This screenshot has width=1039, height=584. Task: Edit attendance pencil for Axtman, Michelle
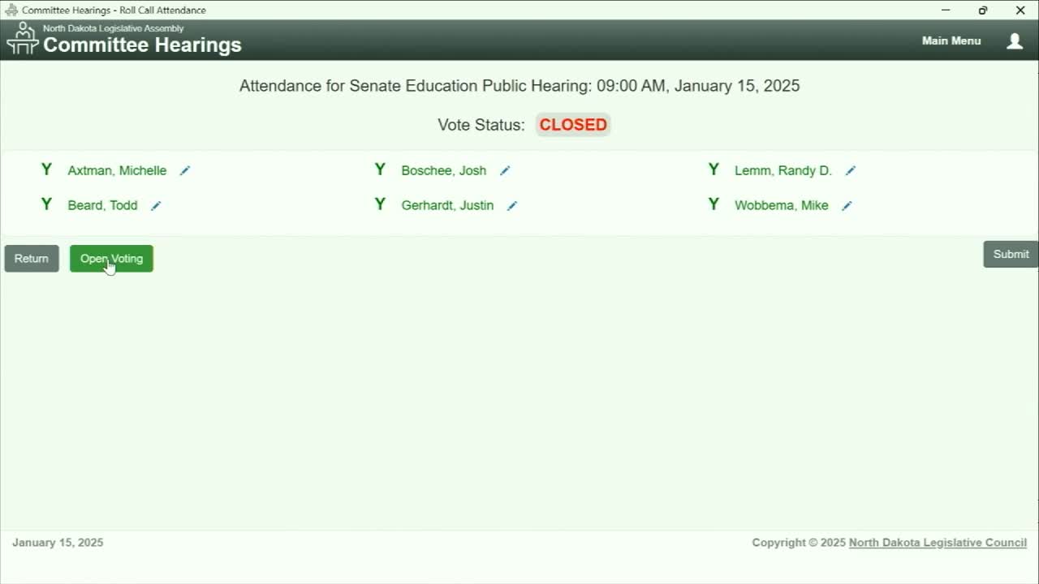click(185, 170)
